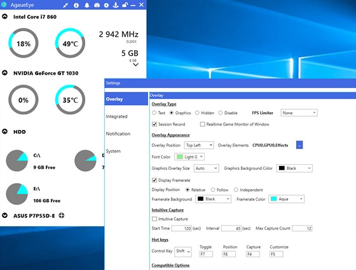
Task: Click the Capture hotkey field F4
Action: pos(253,254)
